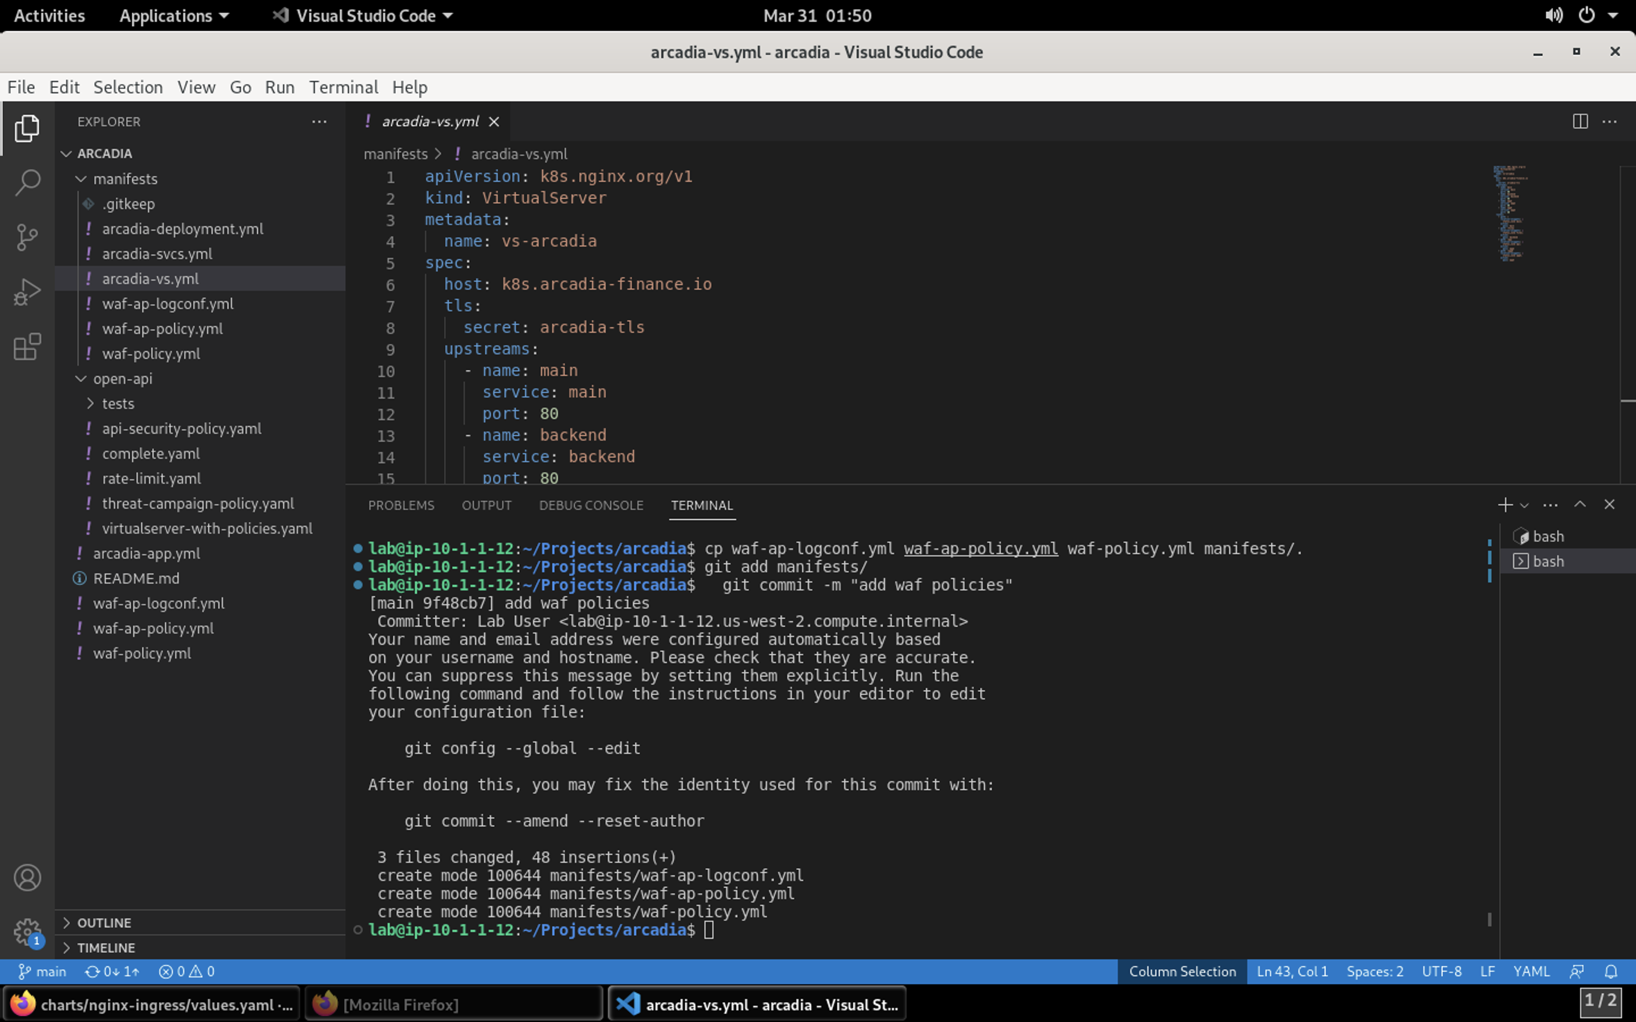Switch to the PROBLEMS panel tab
Screen dimensions: 1636x1022
[401, 505]
